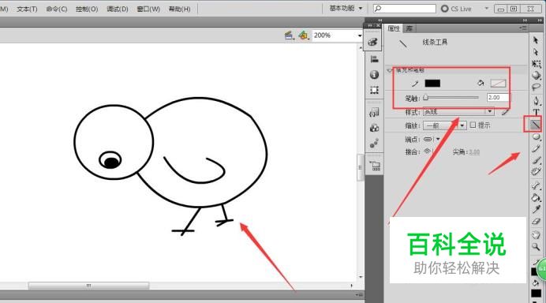Open the 基本功能 workspace dropdown
This screenshot has height=303, width=546.
[346, 8]
